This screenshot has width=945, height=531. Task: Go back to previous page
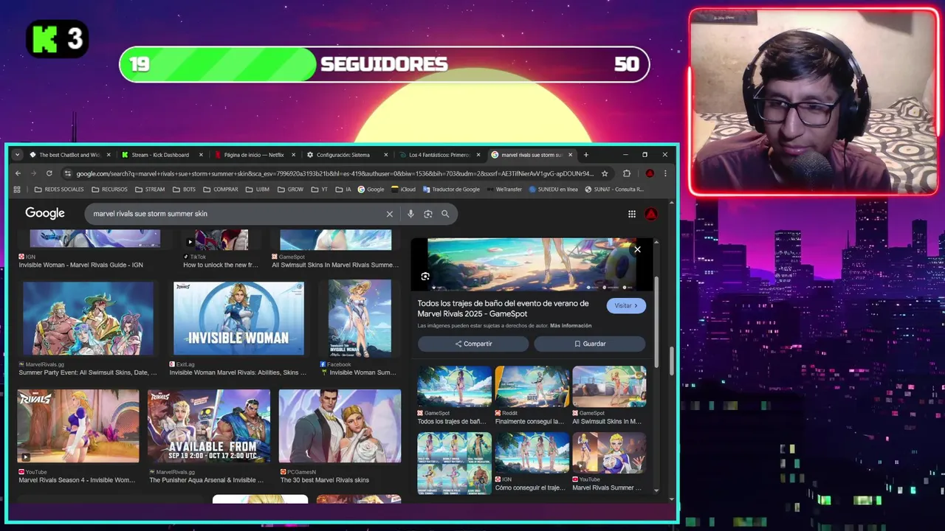tap(18, 173)
